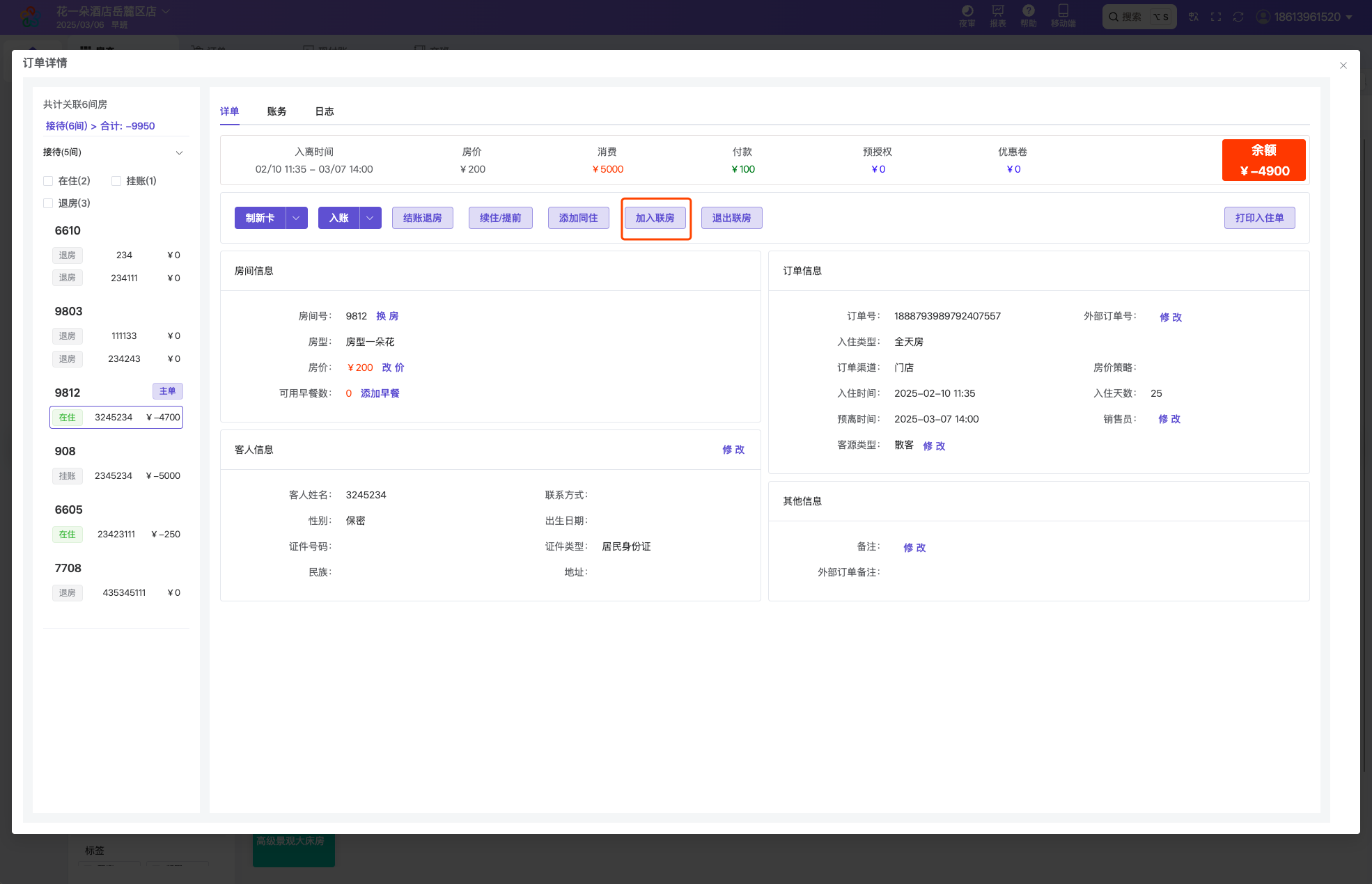Viewport: 1372px width, 884px height.
Task: Click the 添加早餐 link
Action: pyautogui.click(x=380, y=393)
